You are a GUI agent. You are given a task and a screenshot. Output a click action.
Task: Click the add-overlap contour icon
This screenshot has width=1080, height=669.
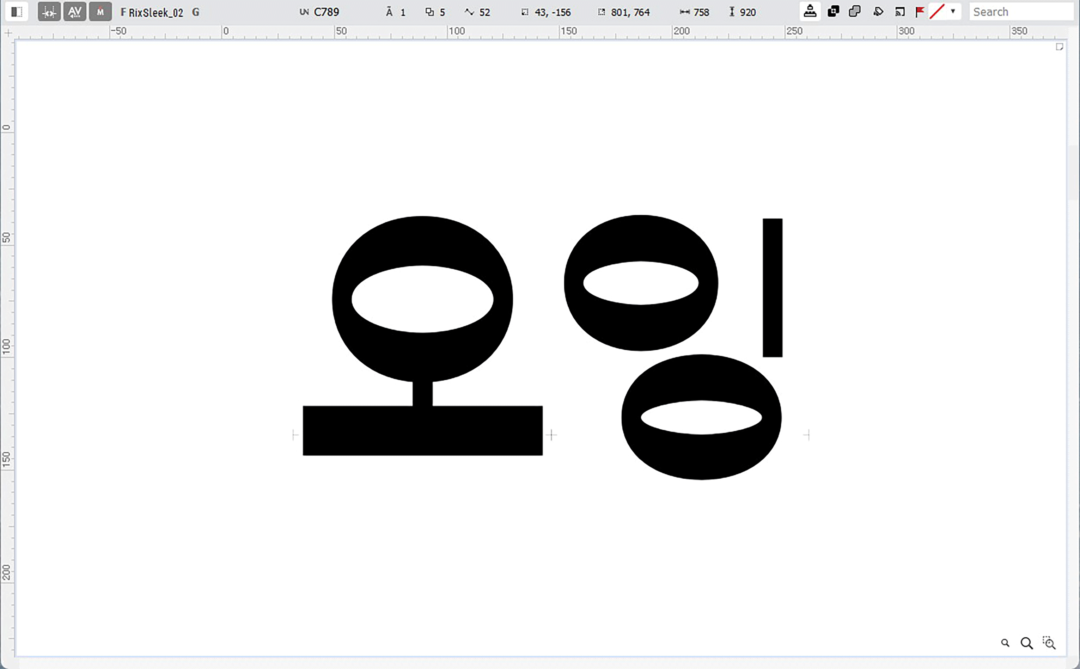[833, 12]
